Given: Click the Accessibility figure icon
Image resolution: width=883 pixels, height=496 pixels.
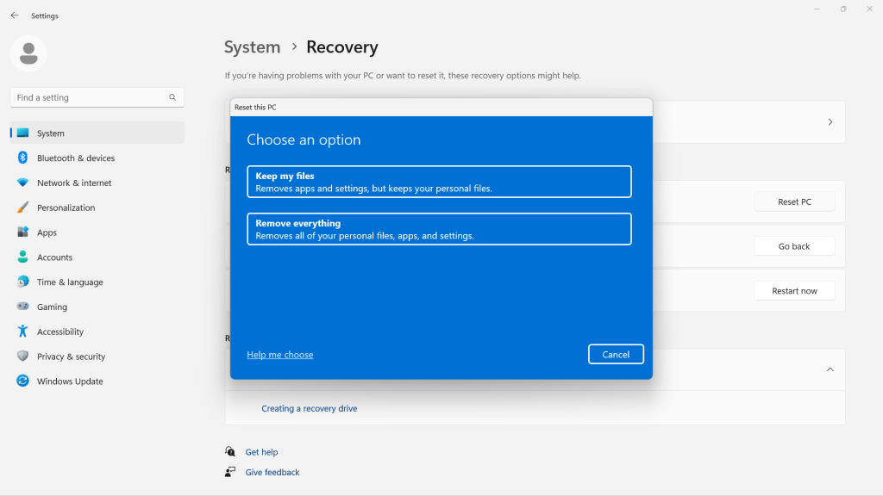Looking at the screenshot, I should [22, 331].
